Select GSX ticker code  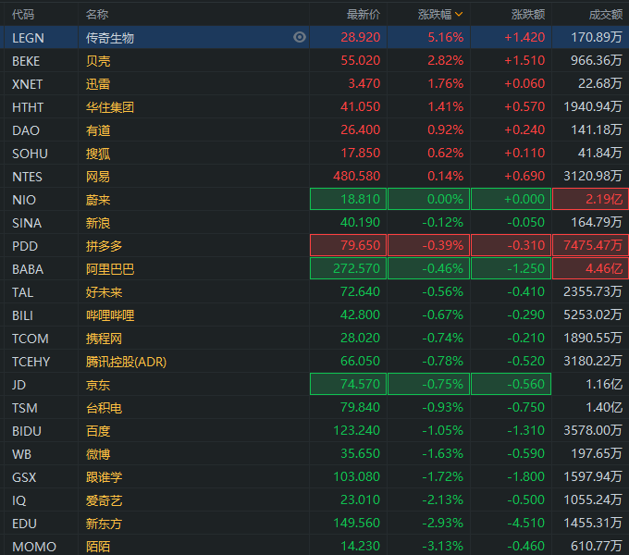coord(24,477)
